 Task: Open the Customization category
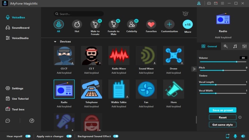click(x=169, y=26)
